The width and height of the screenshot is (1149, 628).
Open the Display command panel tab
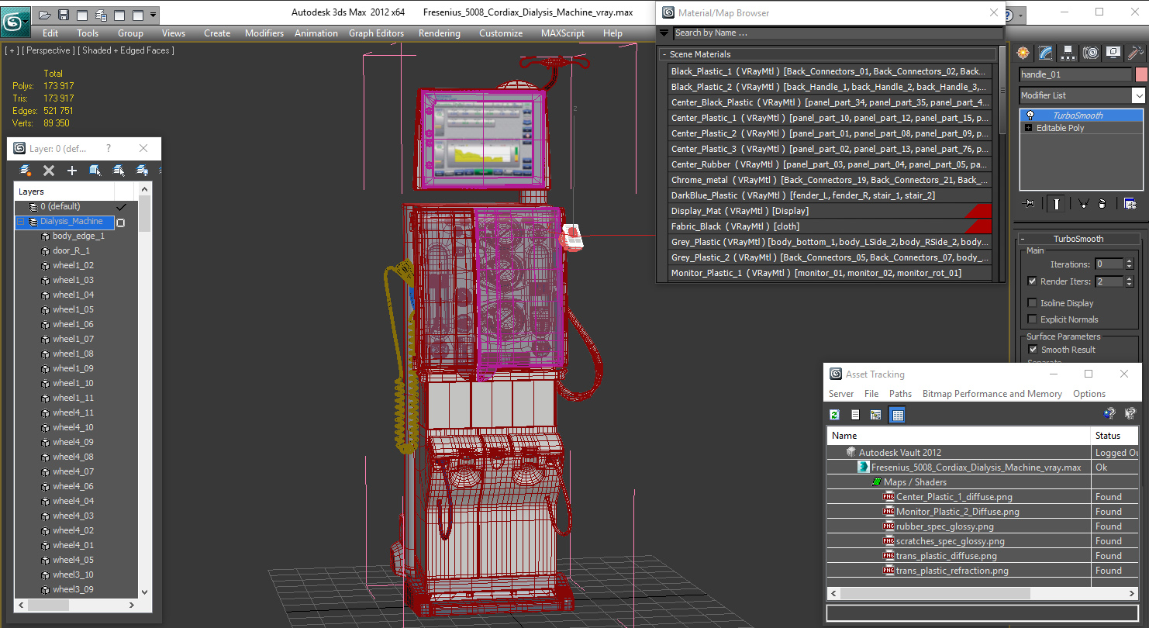coord(1113,53)
